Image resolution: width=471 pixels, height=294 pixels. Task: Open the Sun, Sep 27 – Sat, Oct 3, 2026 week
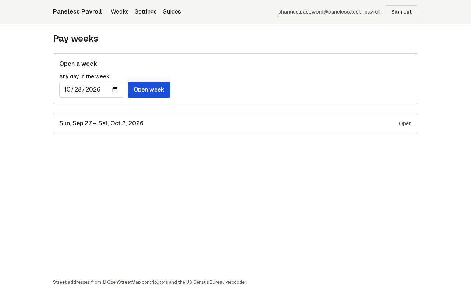(235, 123)
